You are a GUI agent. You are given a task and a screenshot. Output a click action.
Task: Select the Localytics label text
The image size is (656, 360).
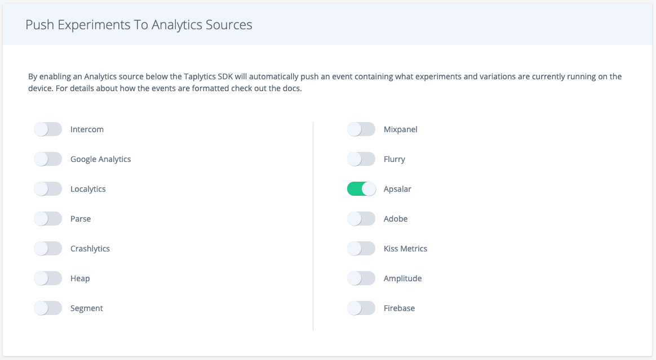[x=88, y=189]
